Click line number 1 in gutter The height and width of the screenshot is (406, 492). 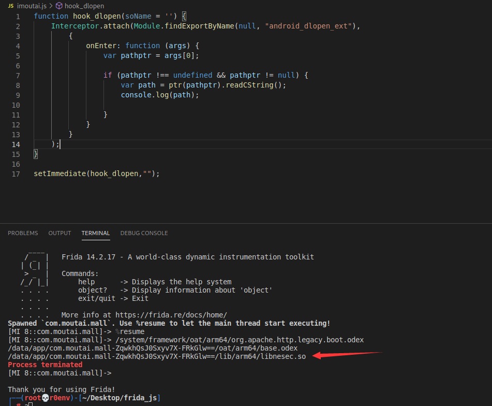tap(18, 17)
